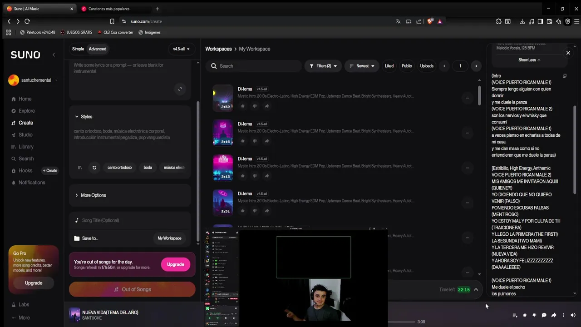
Task: Collapse the Suno sidebar
Action: [x=54, y=55]
